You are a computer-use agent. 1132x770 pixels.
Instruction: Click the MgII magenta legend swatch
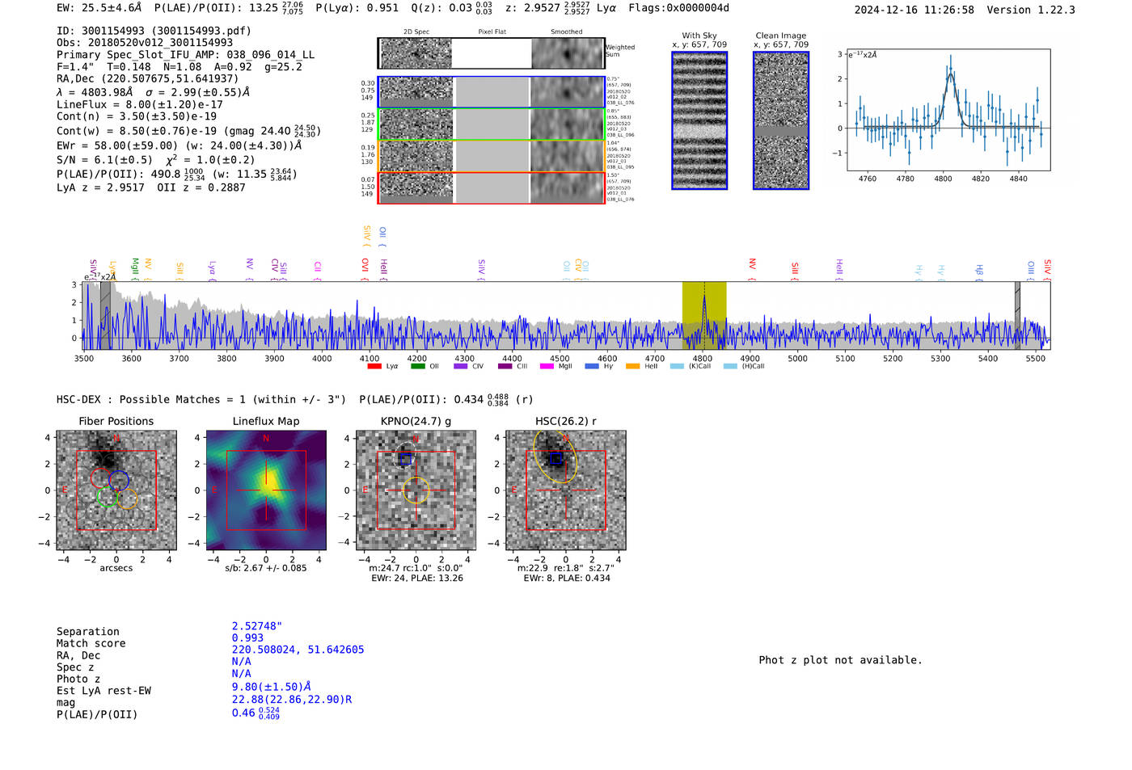point(547,366)
